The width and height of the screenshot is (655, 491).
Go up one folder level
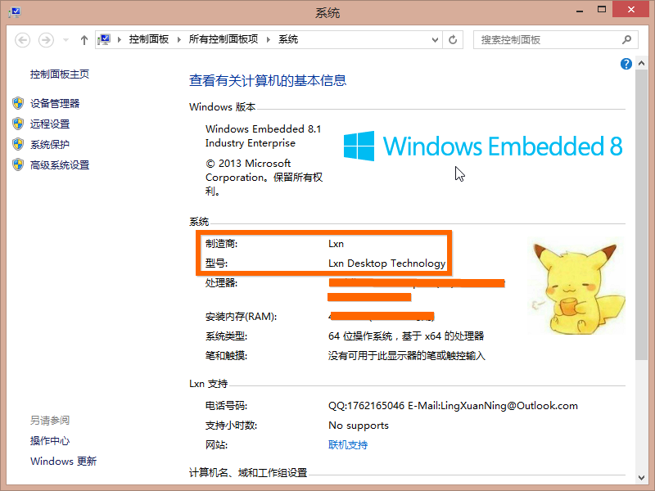(x=84, y=40)
